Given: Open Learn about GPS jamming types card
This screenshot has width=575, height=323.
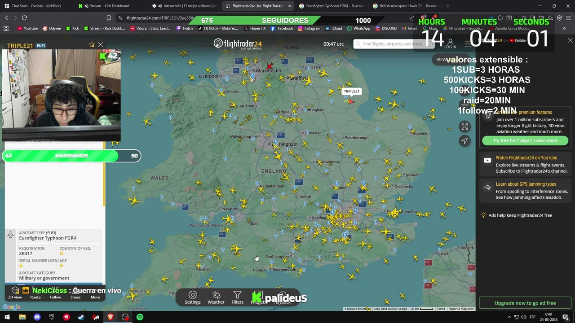Looking at the screenshot, I should [525, 191].
